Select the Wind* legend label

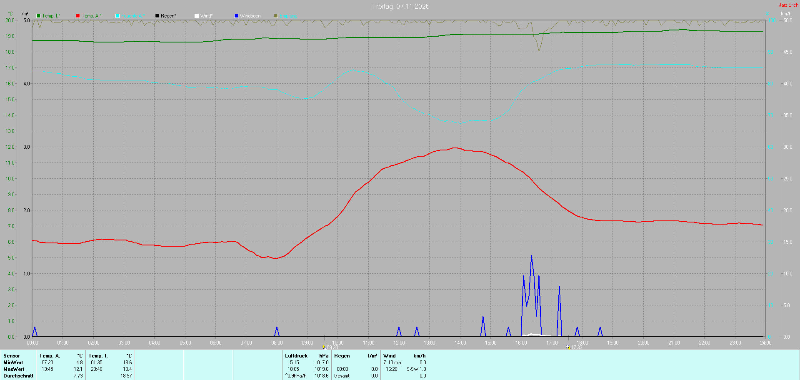pos(207,16)
